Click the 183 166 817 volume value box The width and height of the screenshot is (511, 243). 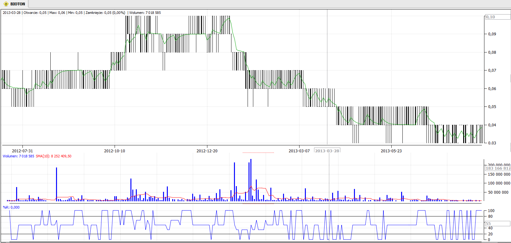[498, 168]
